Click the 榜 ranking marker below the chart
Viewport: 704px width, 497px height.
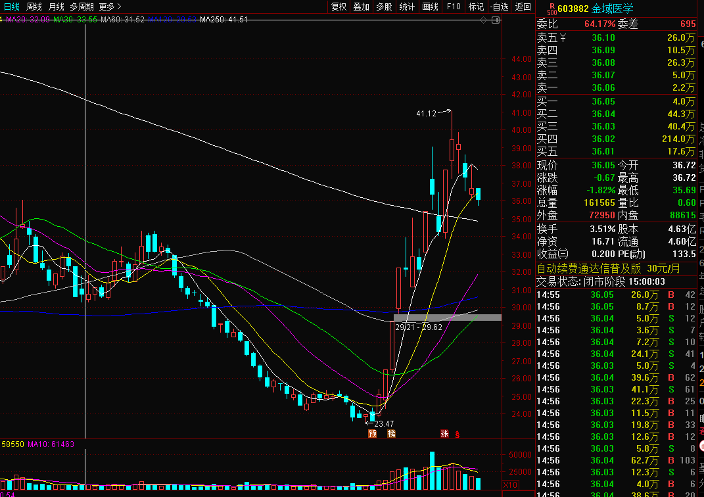click(392, 434)
